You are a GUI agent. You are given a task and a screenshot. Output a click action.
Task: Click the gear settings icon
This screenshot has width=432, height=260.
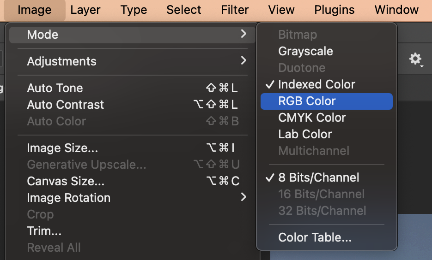coord(415,59)
